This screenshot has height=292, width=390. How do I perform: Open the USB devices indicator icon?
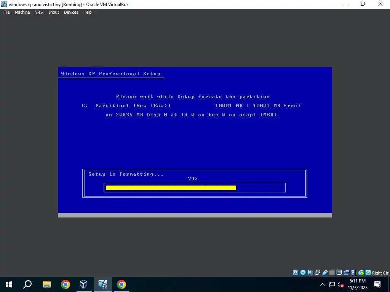pyautogui.click(x=324, y=272)
